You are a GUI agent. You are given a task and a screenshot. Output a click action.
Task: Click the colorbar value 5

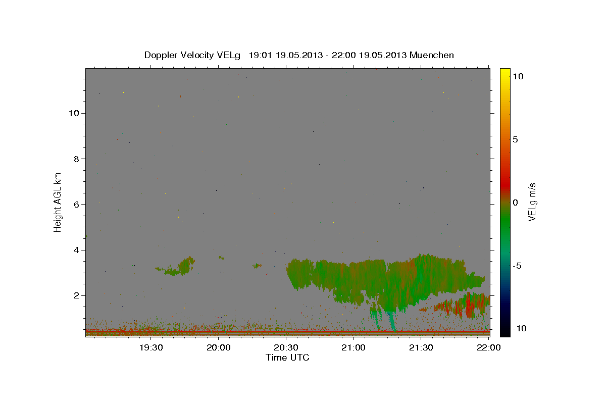tap(515, 139)
